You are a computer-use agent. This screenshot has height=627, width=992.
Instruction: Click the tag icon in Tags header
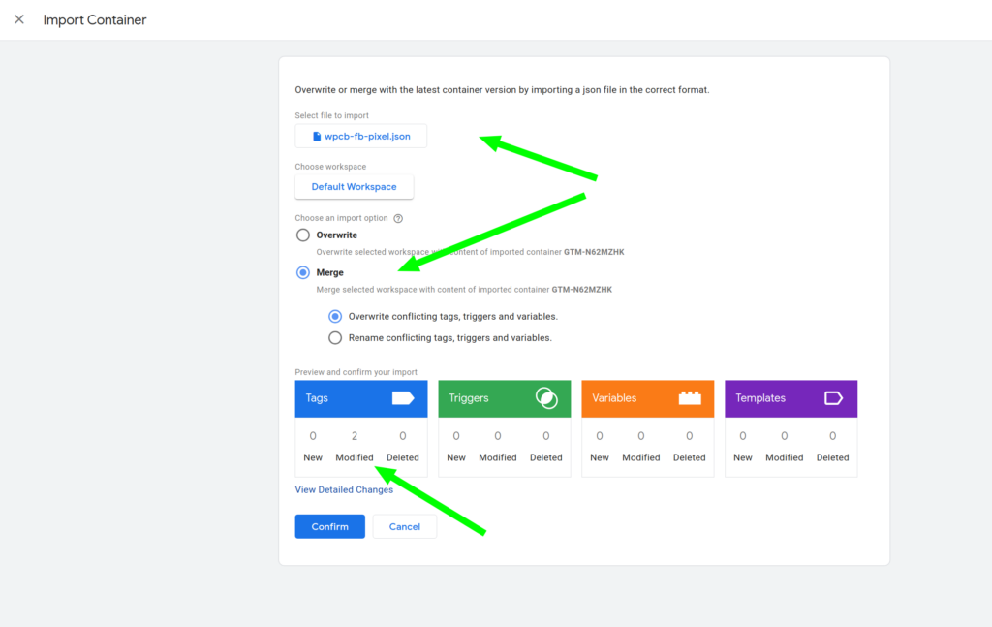(402, 398)
